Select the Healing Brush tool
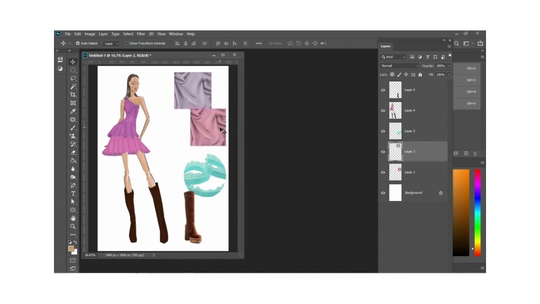The image size is (540, 304). click(73, 119)
